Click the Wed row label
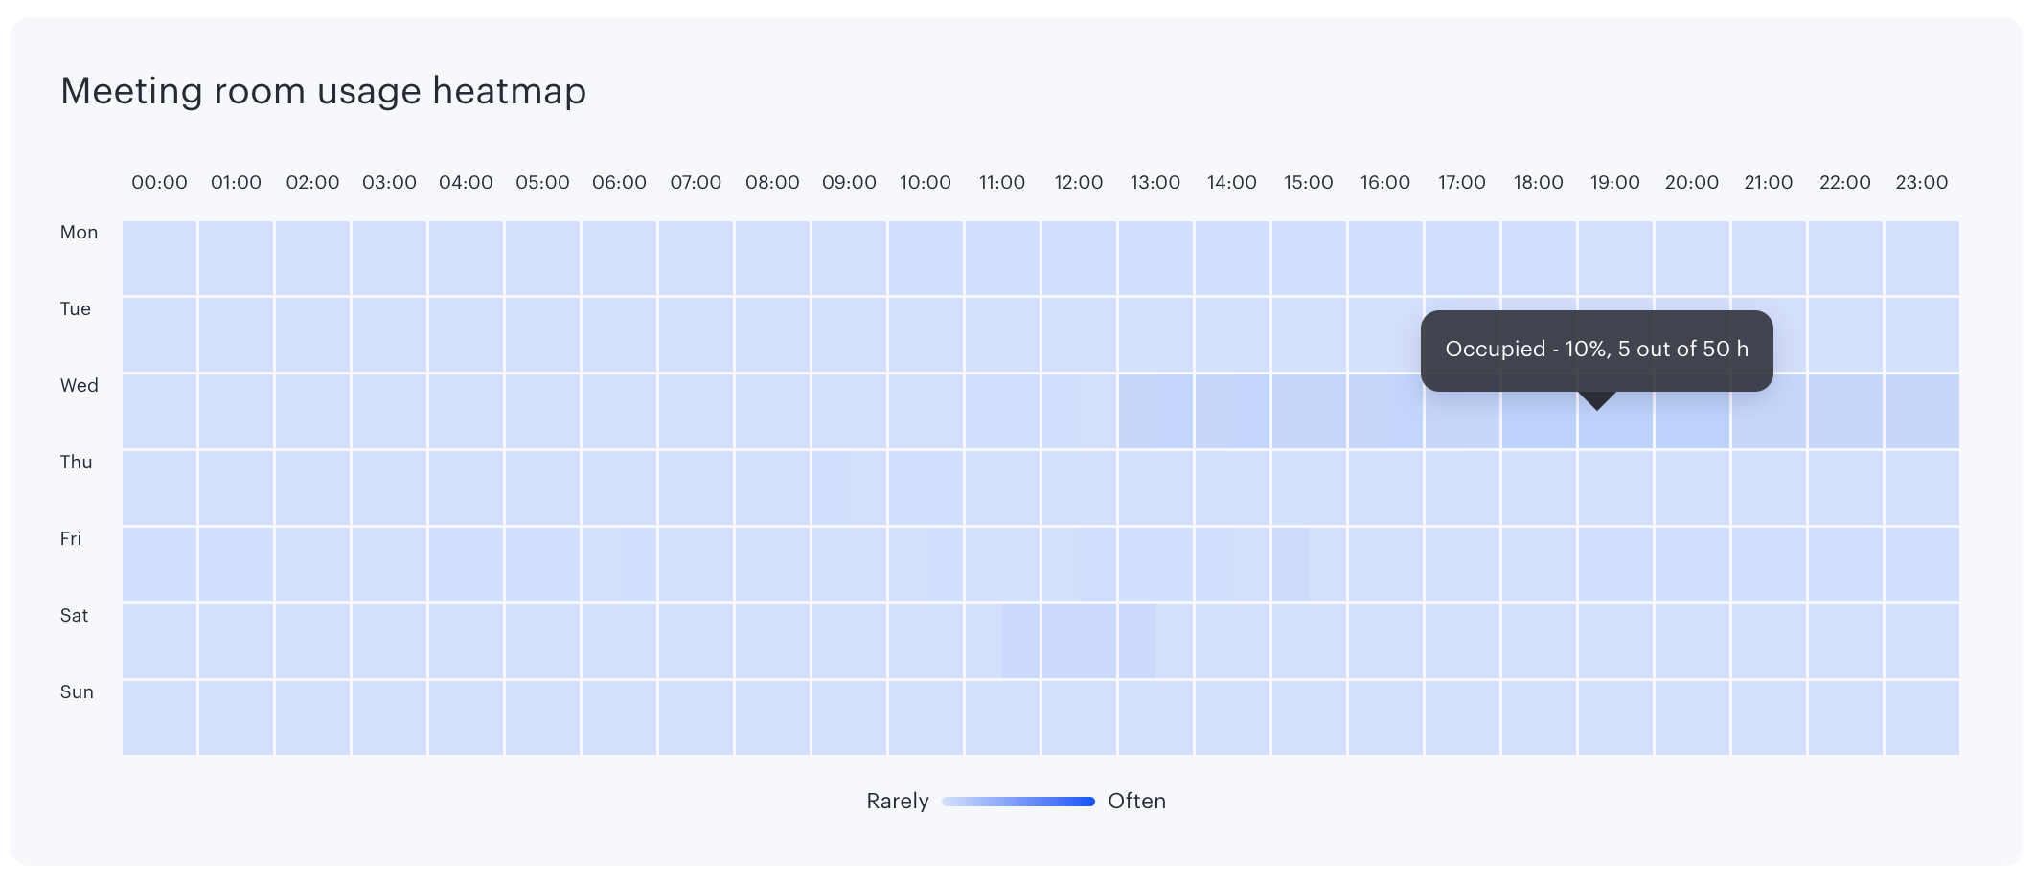Viewport: 2035px width, 883px height. click(x=80, y=386)
